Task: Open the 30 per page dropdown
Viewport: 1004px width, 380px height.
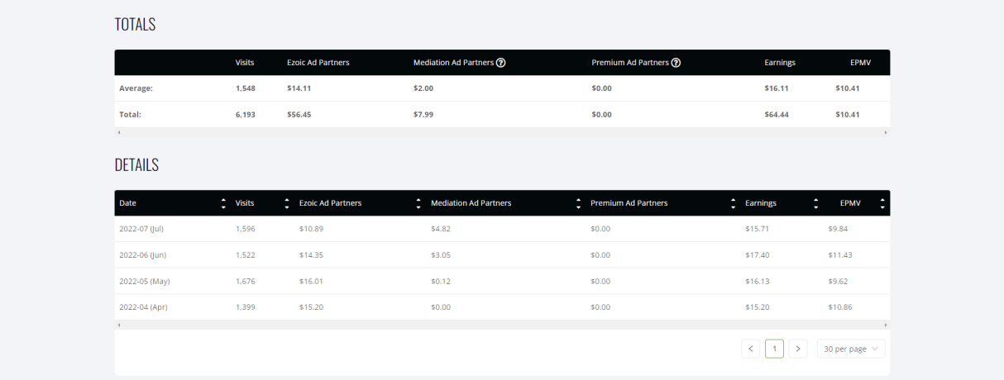Action: [x=851, y=349]
